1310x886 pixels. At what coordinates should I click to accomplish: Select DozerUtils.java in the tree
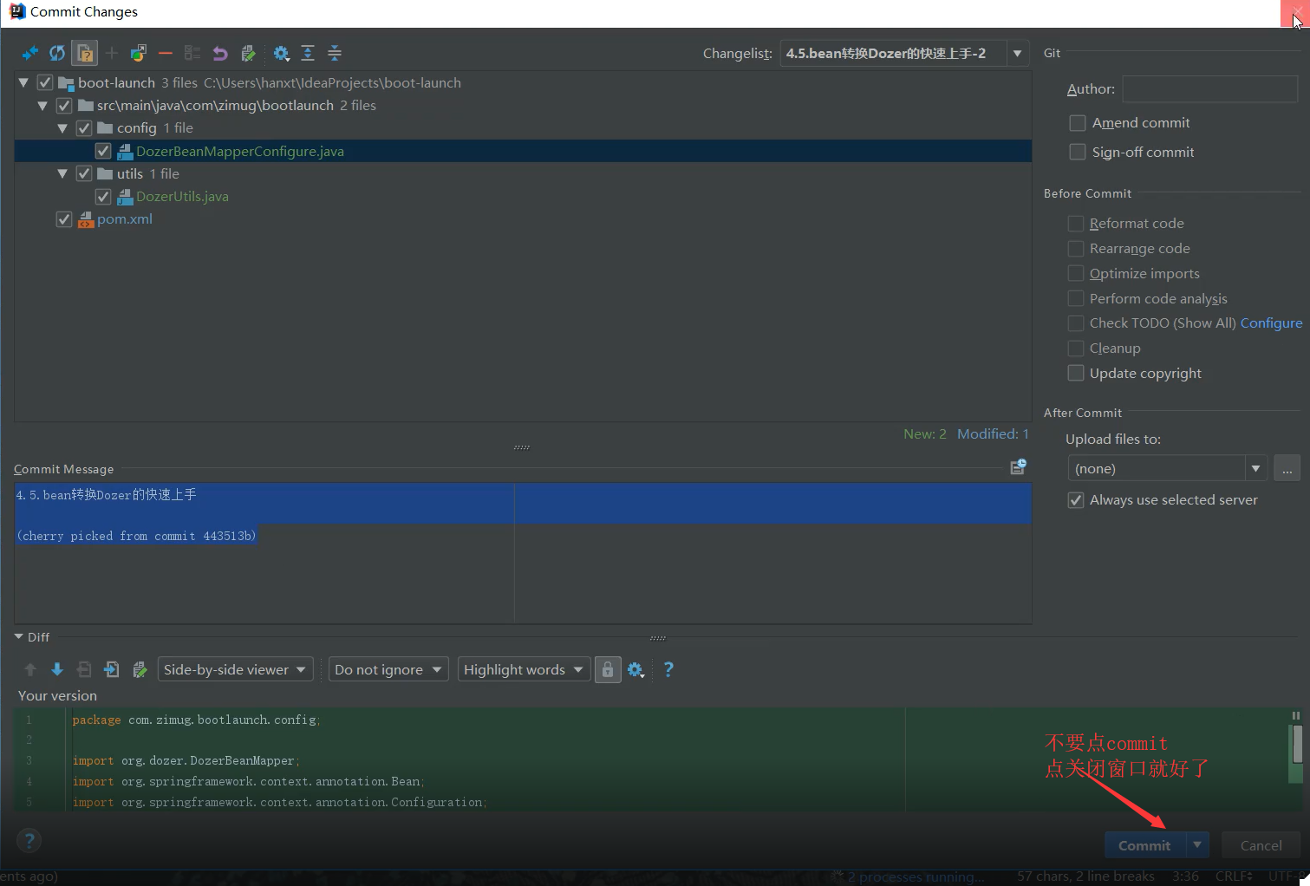[182, 197]
